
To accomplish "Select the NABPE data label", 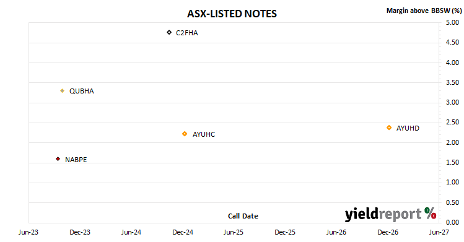I will 76,160.
